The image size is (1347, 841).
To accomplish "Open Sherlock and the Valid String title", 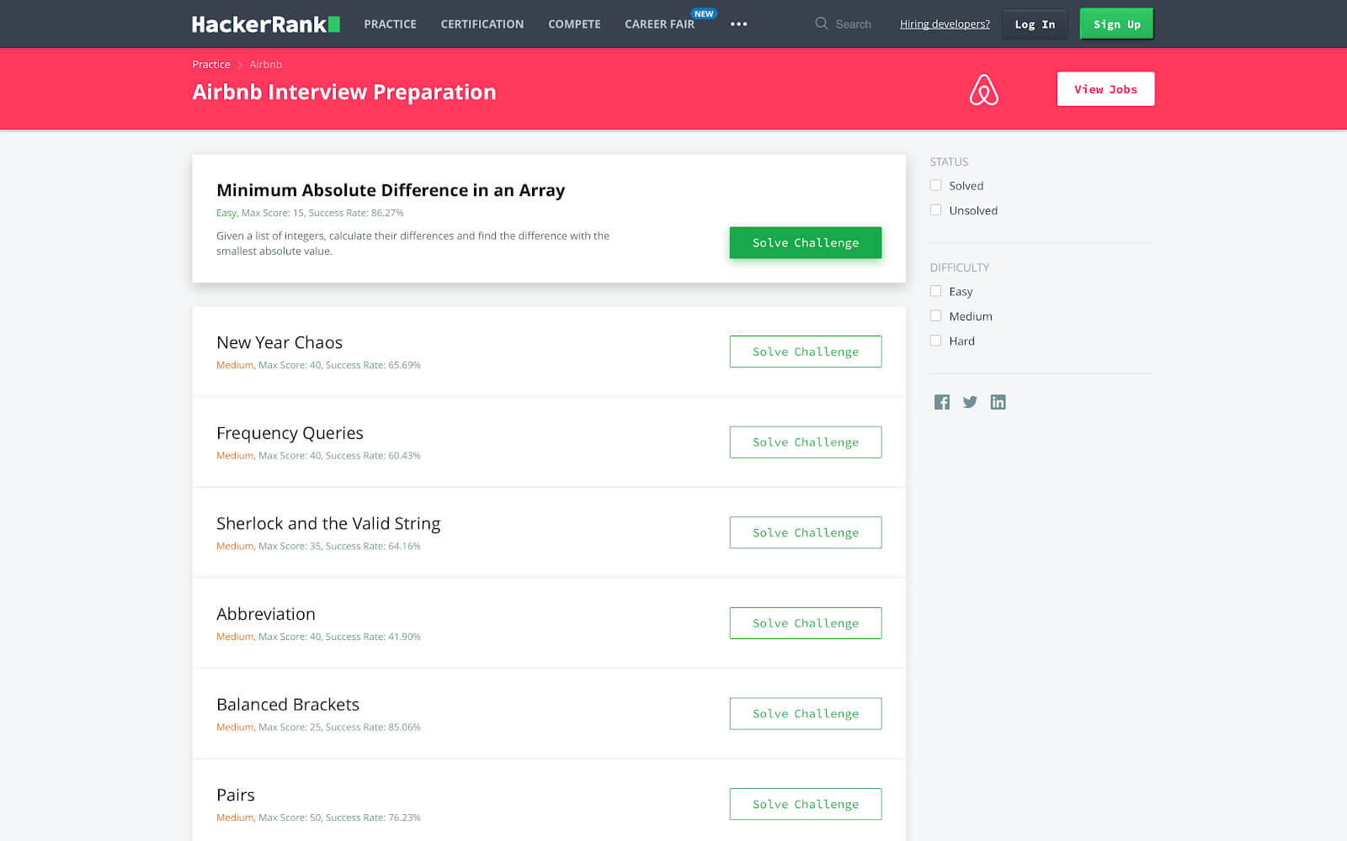I will pyautogui.click(x=328, y=523).
